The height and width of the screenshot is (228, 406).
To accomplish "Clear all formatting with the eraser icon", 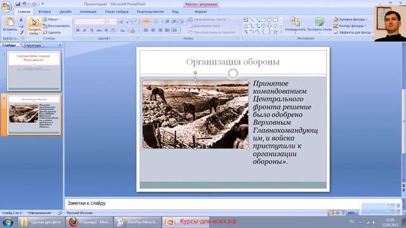I will [136, 22].
